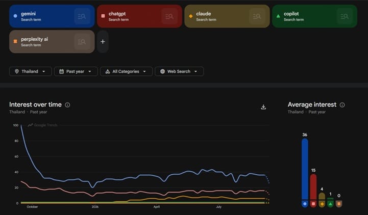
Task: Click the perplexity ai average bar labeled 0
Action: (x=339, y=204)
